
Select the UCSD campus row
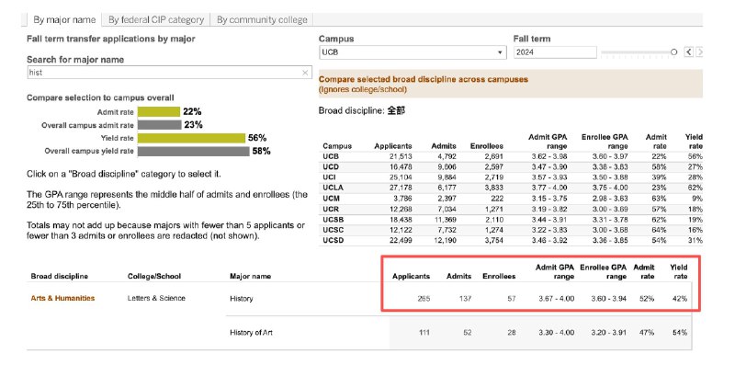click(513, 240)
